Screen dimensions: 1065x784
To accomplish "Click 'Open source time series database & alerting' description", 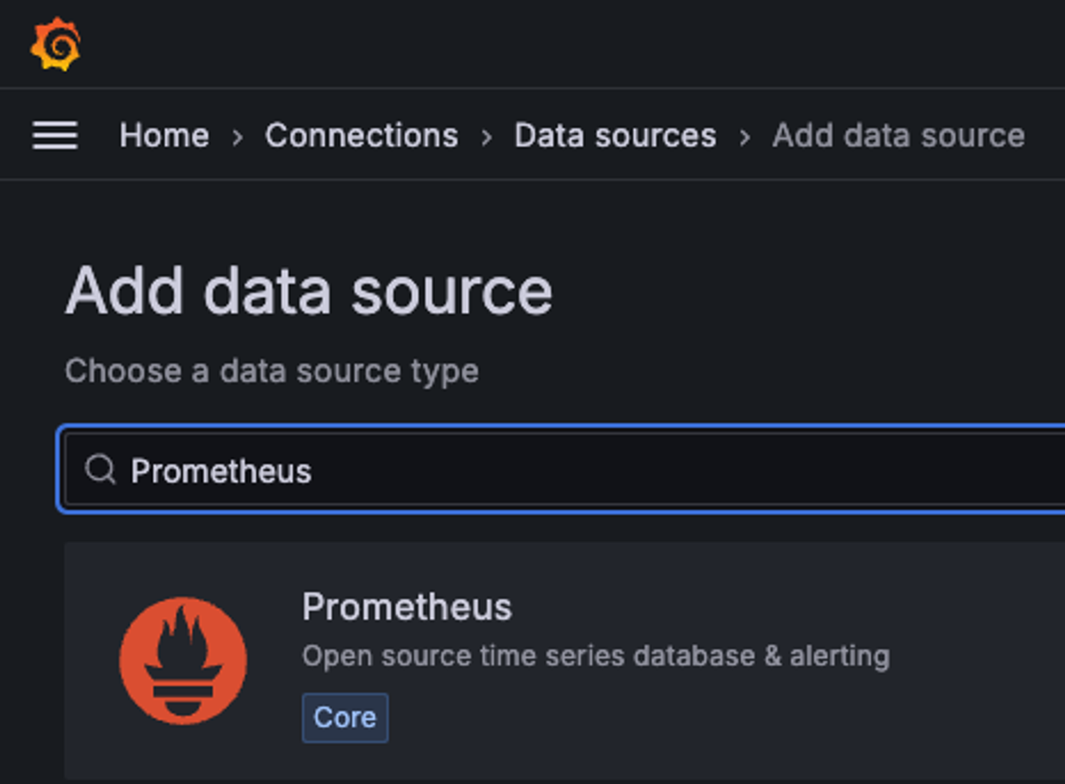I will [x=596, y=656].
